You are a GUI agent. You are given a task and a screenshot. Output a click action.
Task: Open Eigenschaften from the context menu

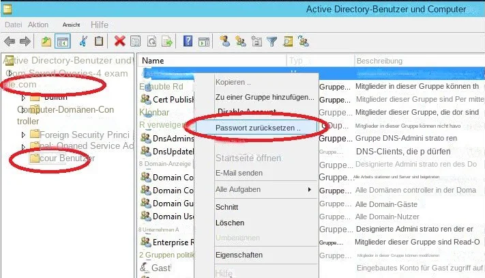[x=239, y=255]
